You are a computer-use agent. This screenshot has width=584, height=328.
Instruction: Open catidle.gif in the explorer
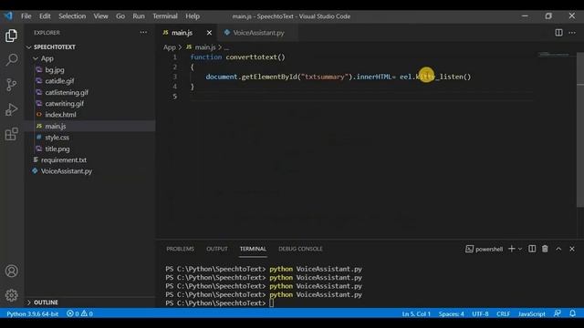(59, 81)
